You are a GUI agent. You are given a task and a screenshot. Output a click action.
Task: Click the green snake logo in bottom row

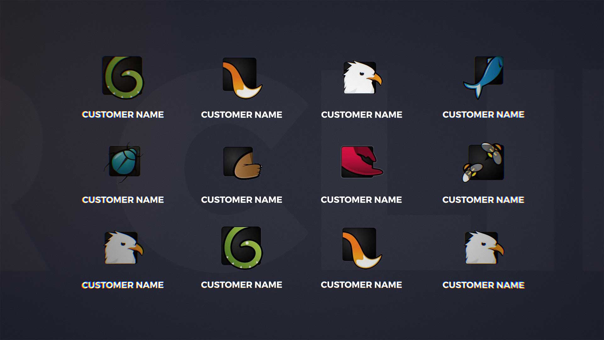[x=242, y=247]
